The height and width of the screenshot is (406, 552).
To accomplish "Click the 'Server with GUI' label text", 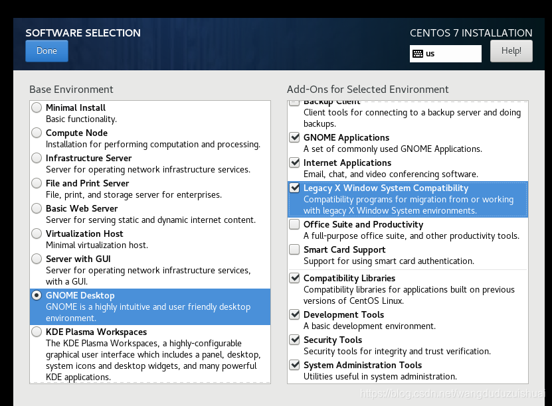I will point(78,259).
